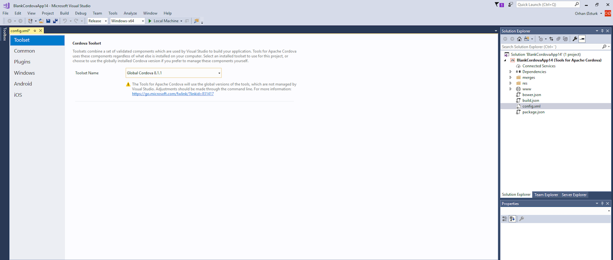Click the Undo toolbar icon
Image resolution: width=613 pixels, height=260 pixels.
(65, 21)
